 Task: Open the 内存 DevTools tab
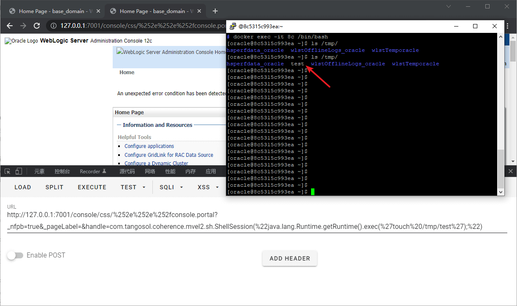pos(190,172)
